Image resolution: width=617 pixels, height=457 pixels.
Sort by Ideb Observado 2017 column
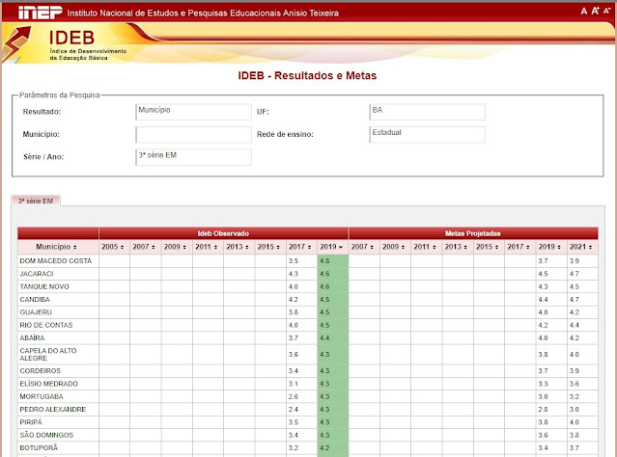[x=301, y=247]
